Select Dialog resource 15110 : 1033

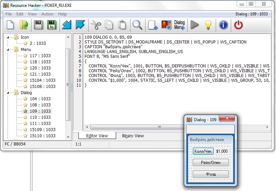click(x=42, y=136)
